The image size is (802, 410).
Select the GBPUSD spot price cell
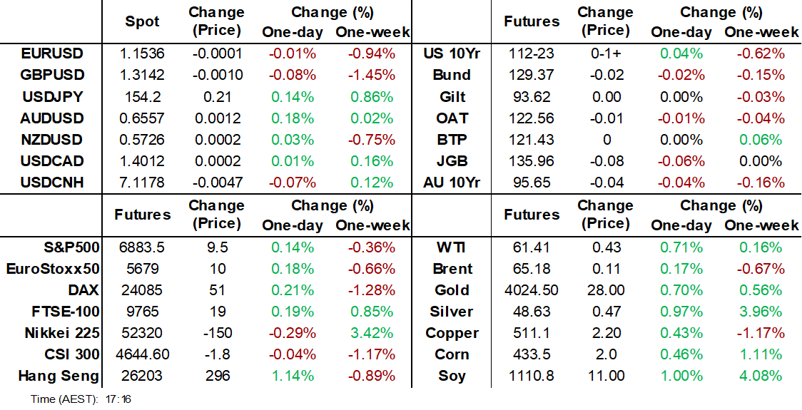143,75
